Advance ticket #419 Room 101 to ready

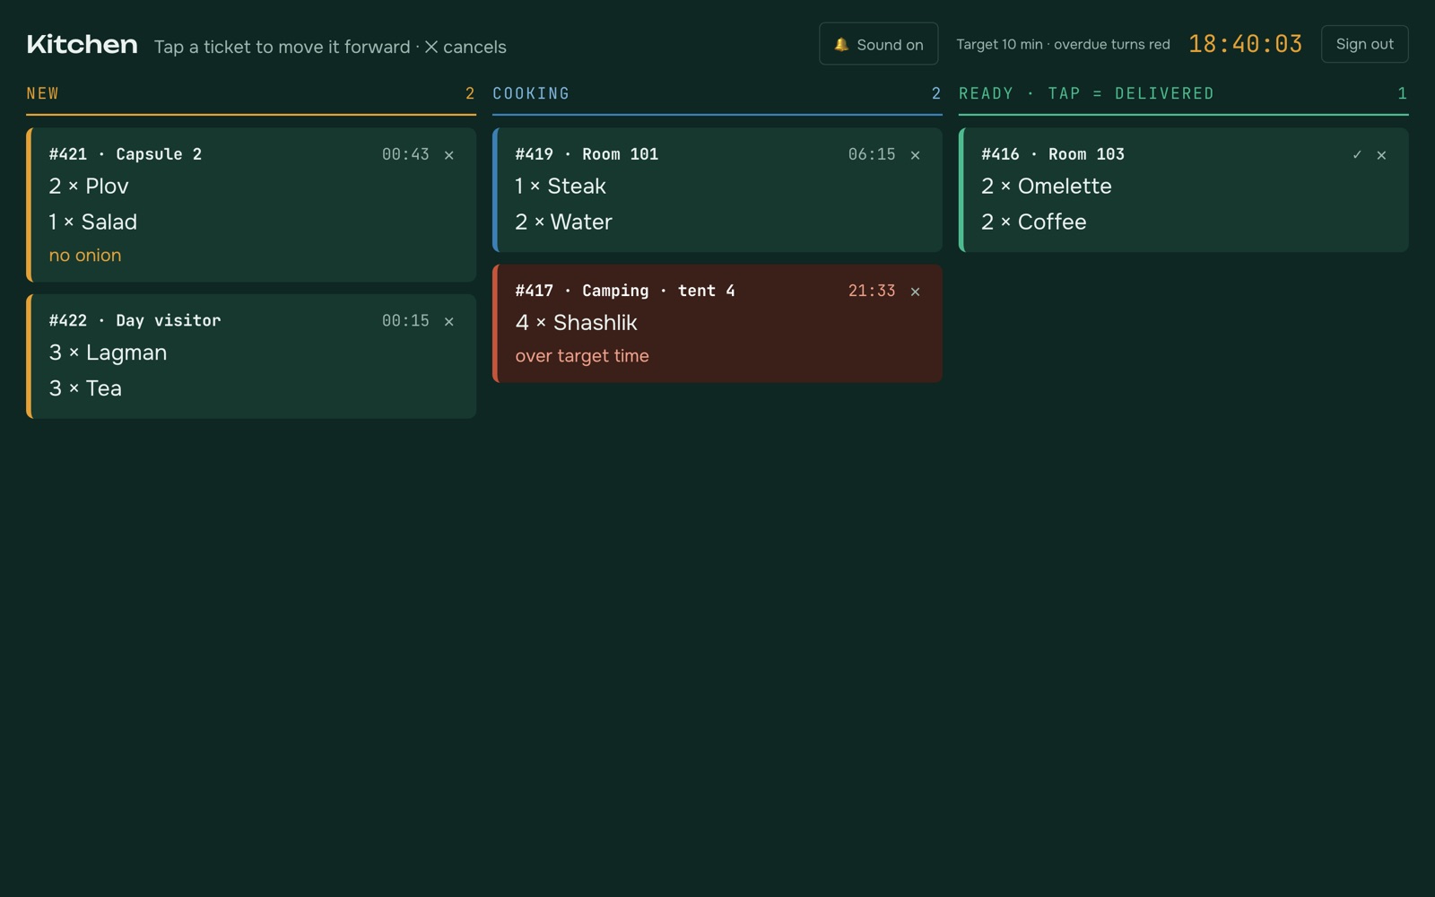click(x=717, y=189)
